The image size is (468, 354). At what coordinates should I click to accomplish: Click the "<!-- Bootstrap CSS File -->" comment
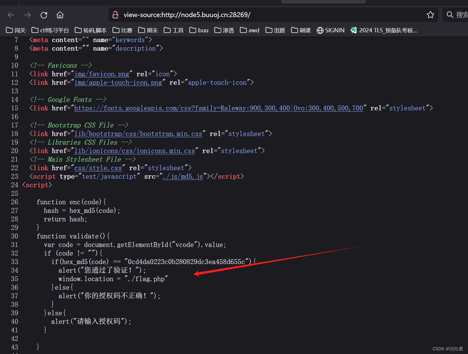pyautogui.click(x=79, y=125)
